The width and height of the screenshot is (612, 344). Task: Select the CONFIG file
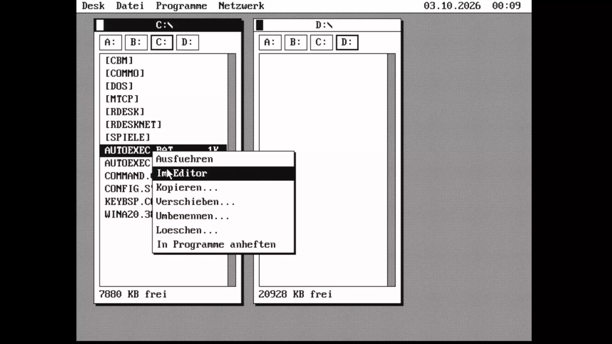click(127, 189)
